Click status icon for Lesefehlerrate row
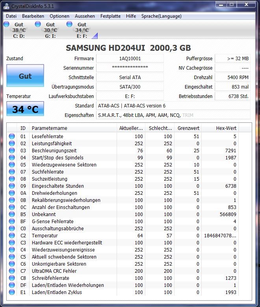Viewport: 260px width, 307px height. (12, 136)
